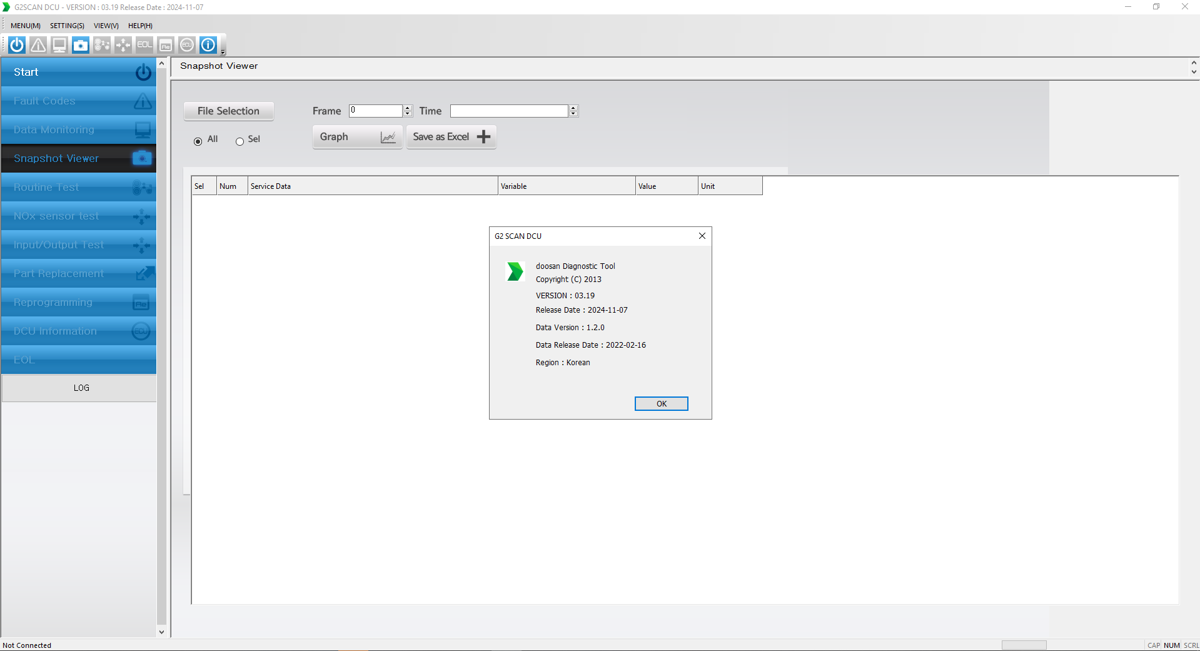This screenshot has width=1200, height=651.
Task: Click the doosan logo in the about dialog
Action: (515, 271)
